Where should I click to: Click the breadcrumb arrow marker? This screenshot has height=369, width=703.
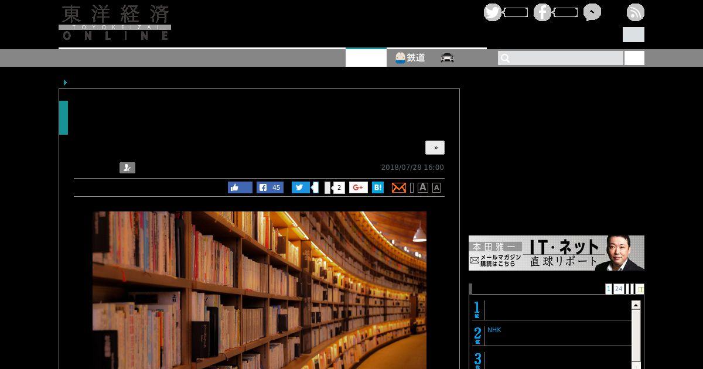[66, 83]
